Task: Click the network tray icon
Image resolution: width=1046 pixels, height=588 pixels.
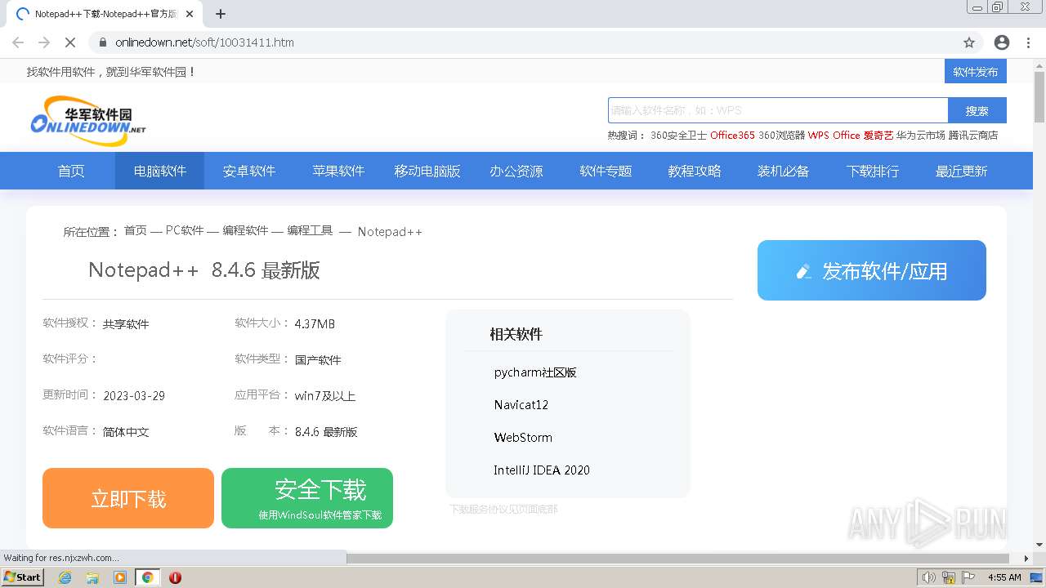Action: [949, 577]
